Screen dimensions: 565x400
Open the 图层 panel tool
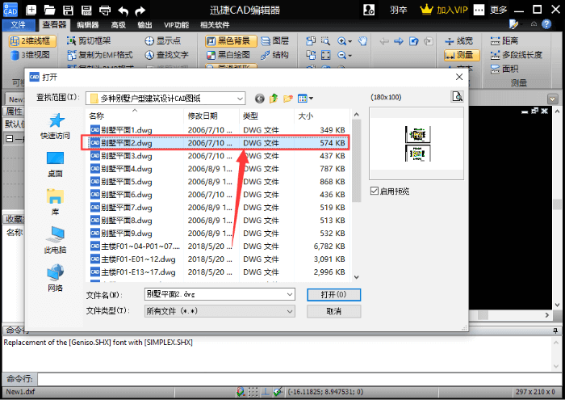pyautogui.click(x=275, y=40)
